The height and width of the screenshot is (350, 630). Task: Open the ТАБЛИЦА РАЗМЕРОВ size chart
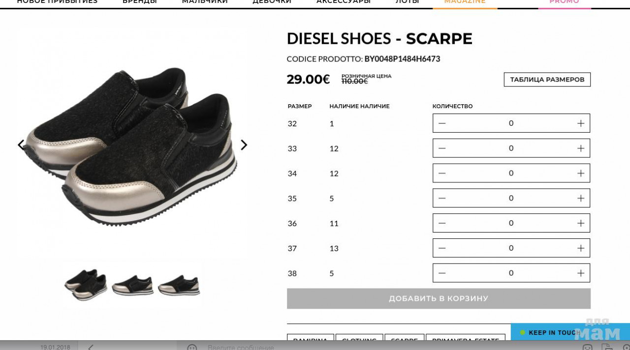coord(547,80)
